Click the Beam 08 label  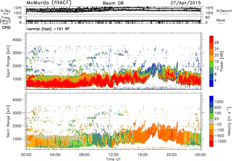coord(113,3)
